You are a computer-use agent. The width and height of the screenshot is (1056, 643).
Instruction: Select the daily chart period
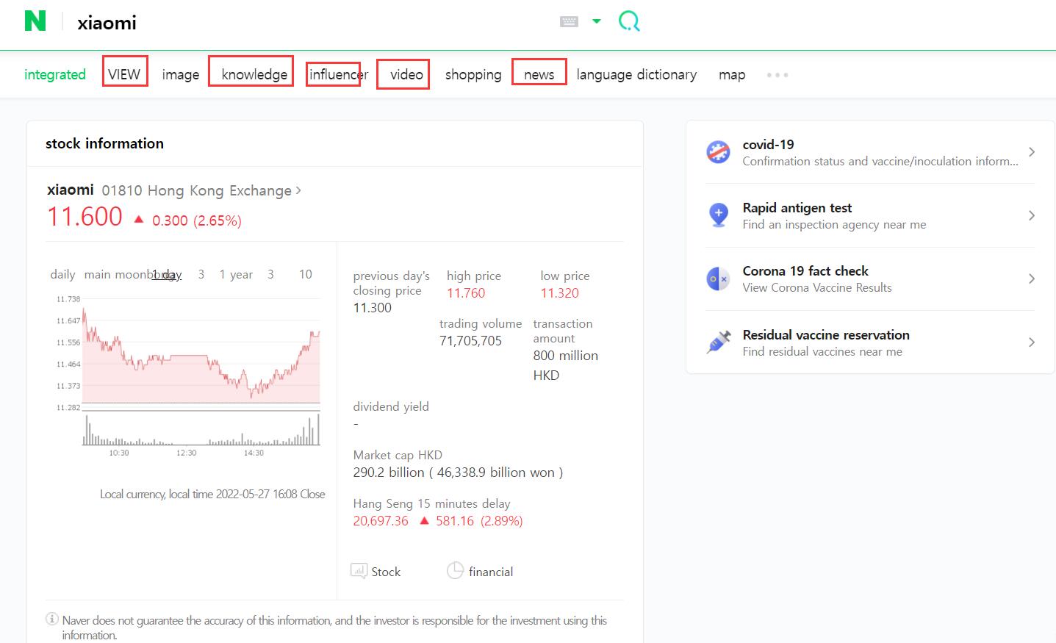point(62,274)
